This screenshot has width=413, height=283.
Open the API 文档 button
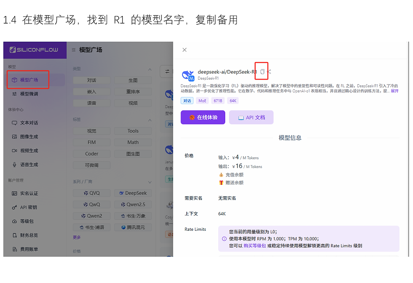pos(251,117)
